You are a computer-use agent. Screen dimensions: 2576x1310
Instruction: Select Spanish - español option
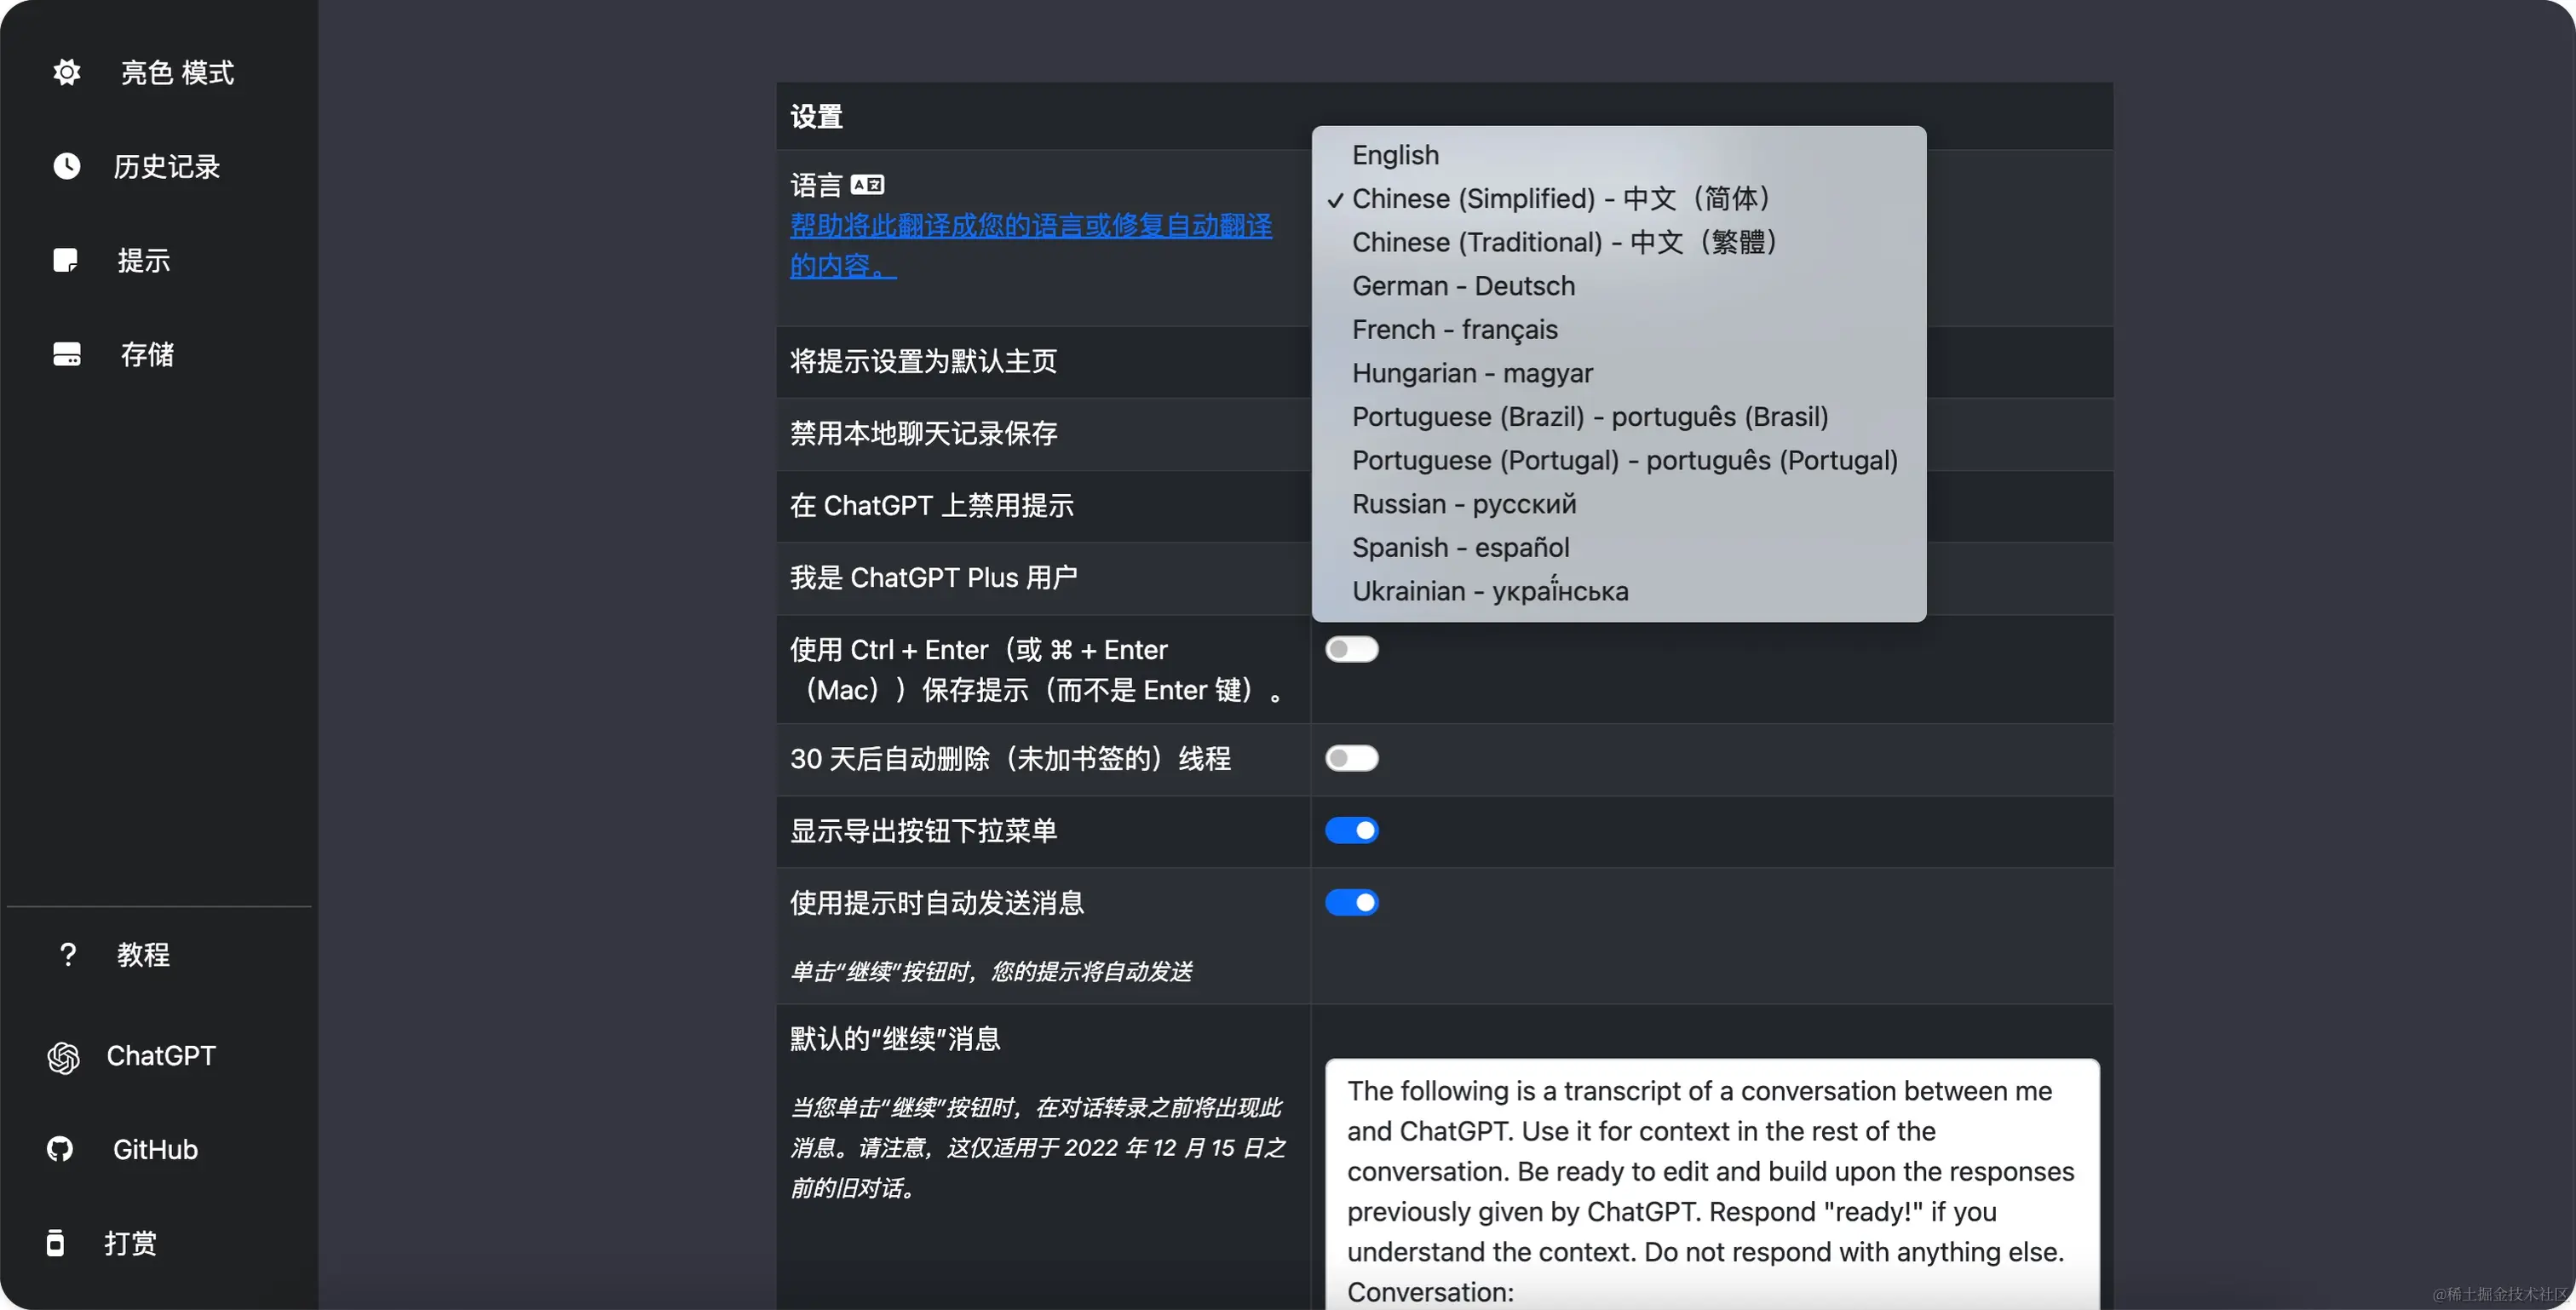(1460, 548)
